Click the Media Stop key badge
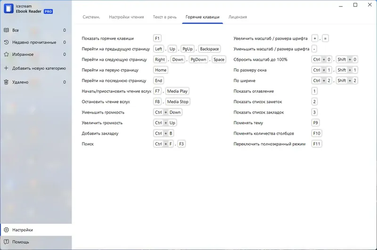 178,102
